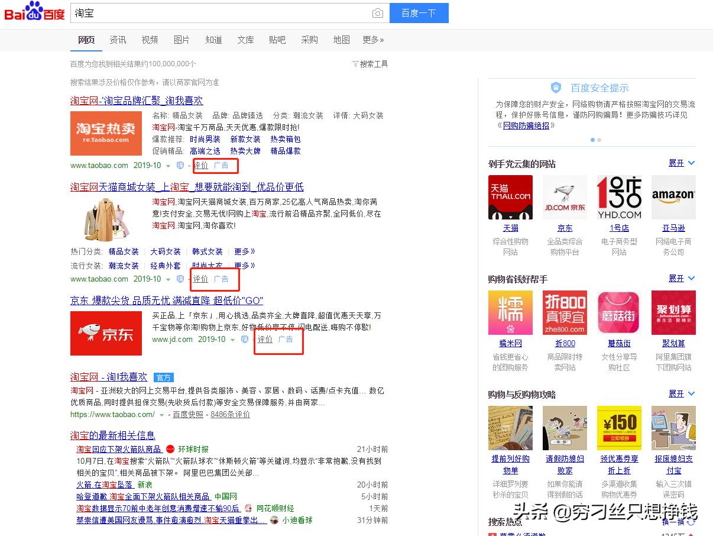Open the 搜索工具 filter options
This screenshot has height=536, width=713.
(370, 64)
